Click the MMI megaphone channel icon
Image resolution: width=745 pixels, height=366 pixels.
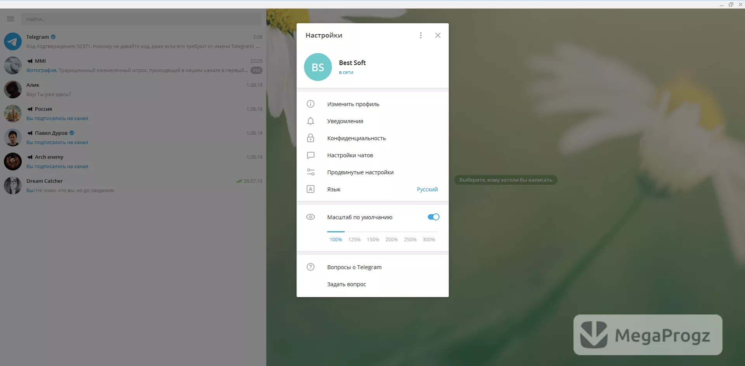(x=30, y=61)
